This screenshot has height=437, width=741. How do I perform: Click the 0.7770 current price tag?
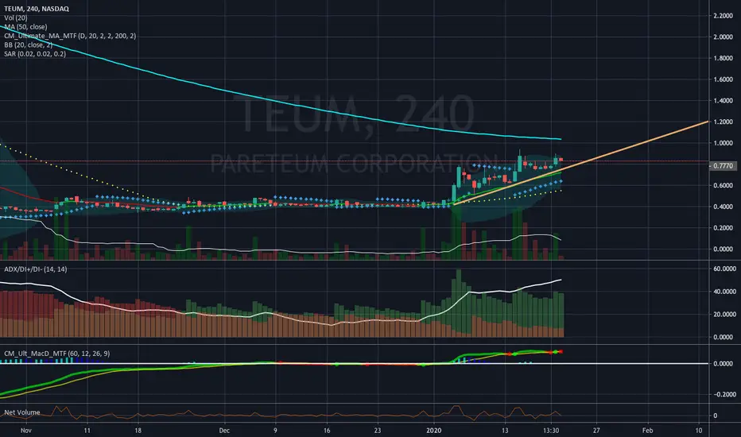click(x=723, y=166)
